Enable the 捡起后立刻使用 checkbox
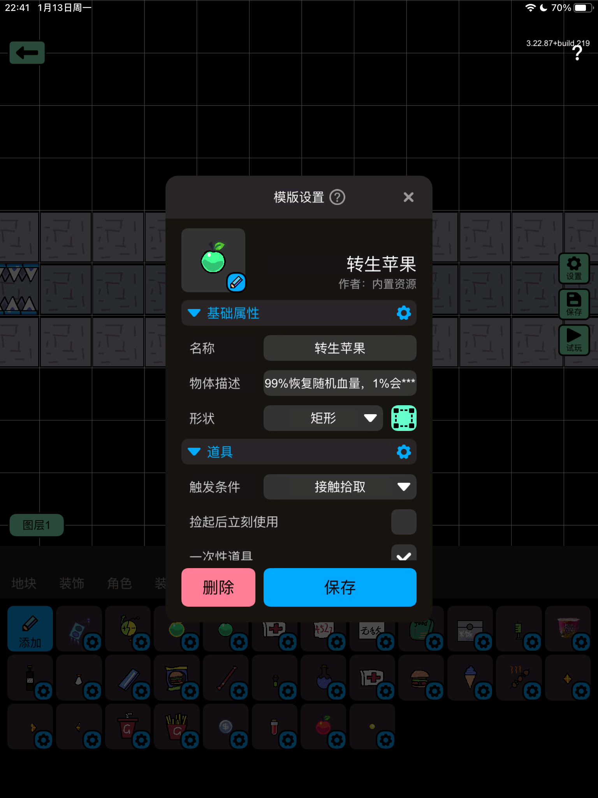Viewport: 598px width, 798px height. [404, 522]
